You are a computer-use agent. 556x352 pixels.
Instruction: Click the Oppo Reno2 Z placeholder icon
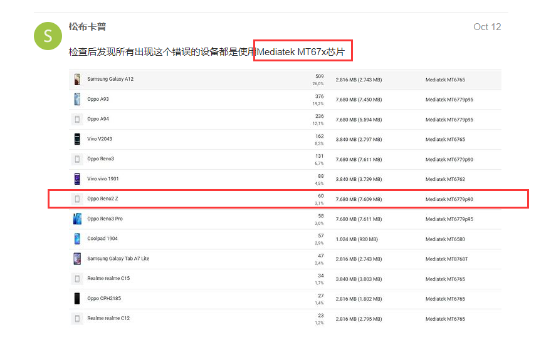coord(77,199)
